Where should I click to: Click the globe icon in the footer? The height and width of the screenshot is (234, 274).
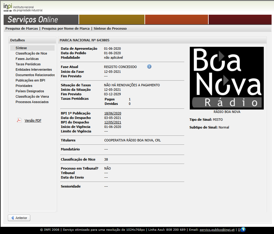tap(243, 230)
